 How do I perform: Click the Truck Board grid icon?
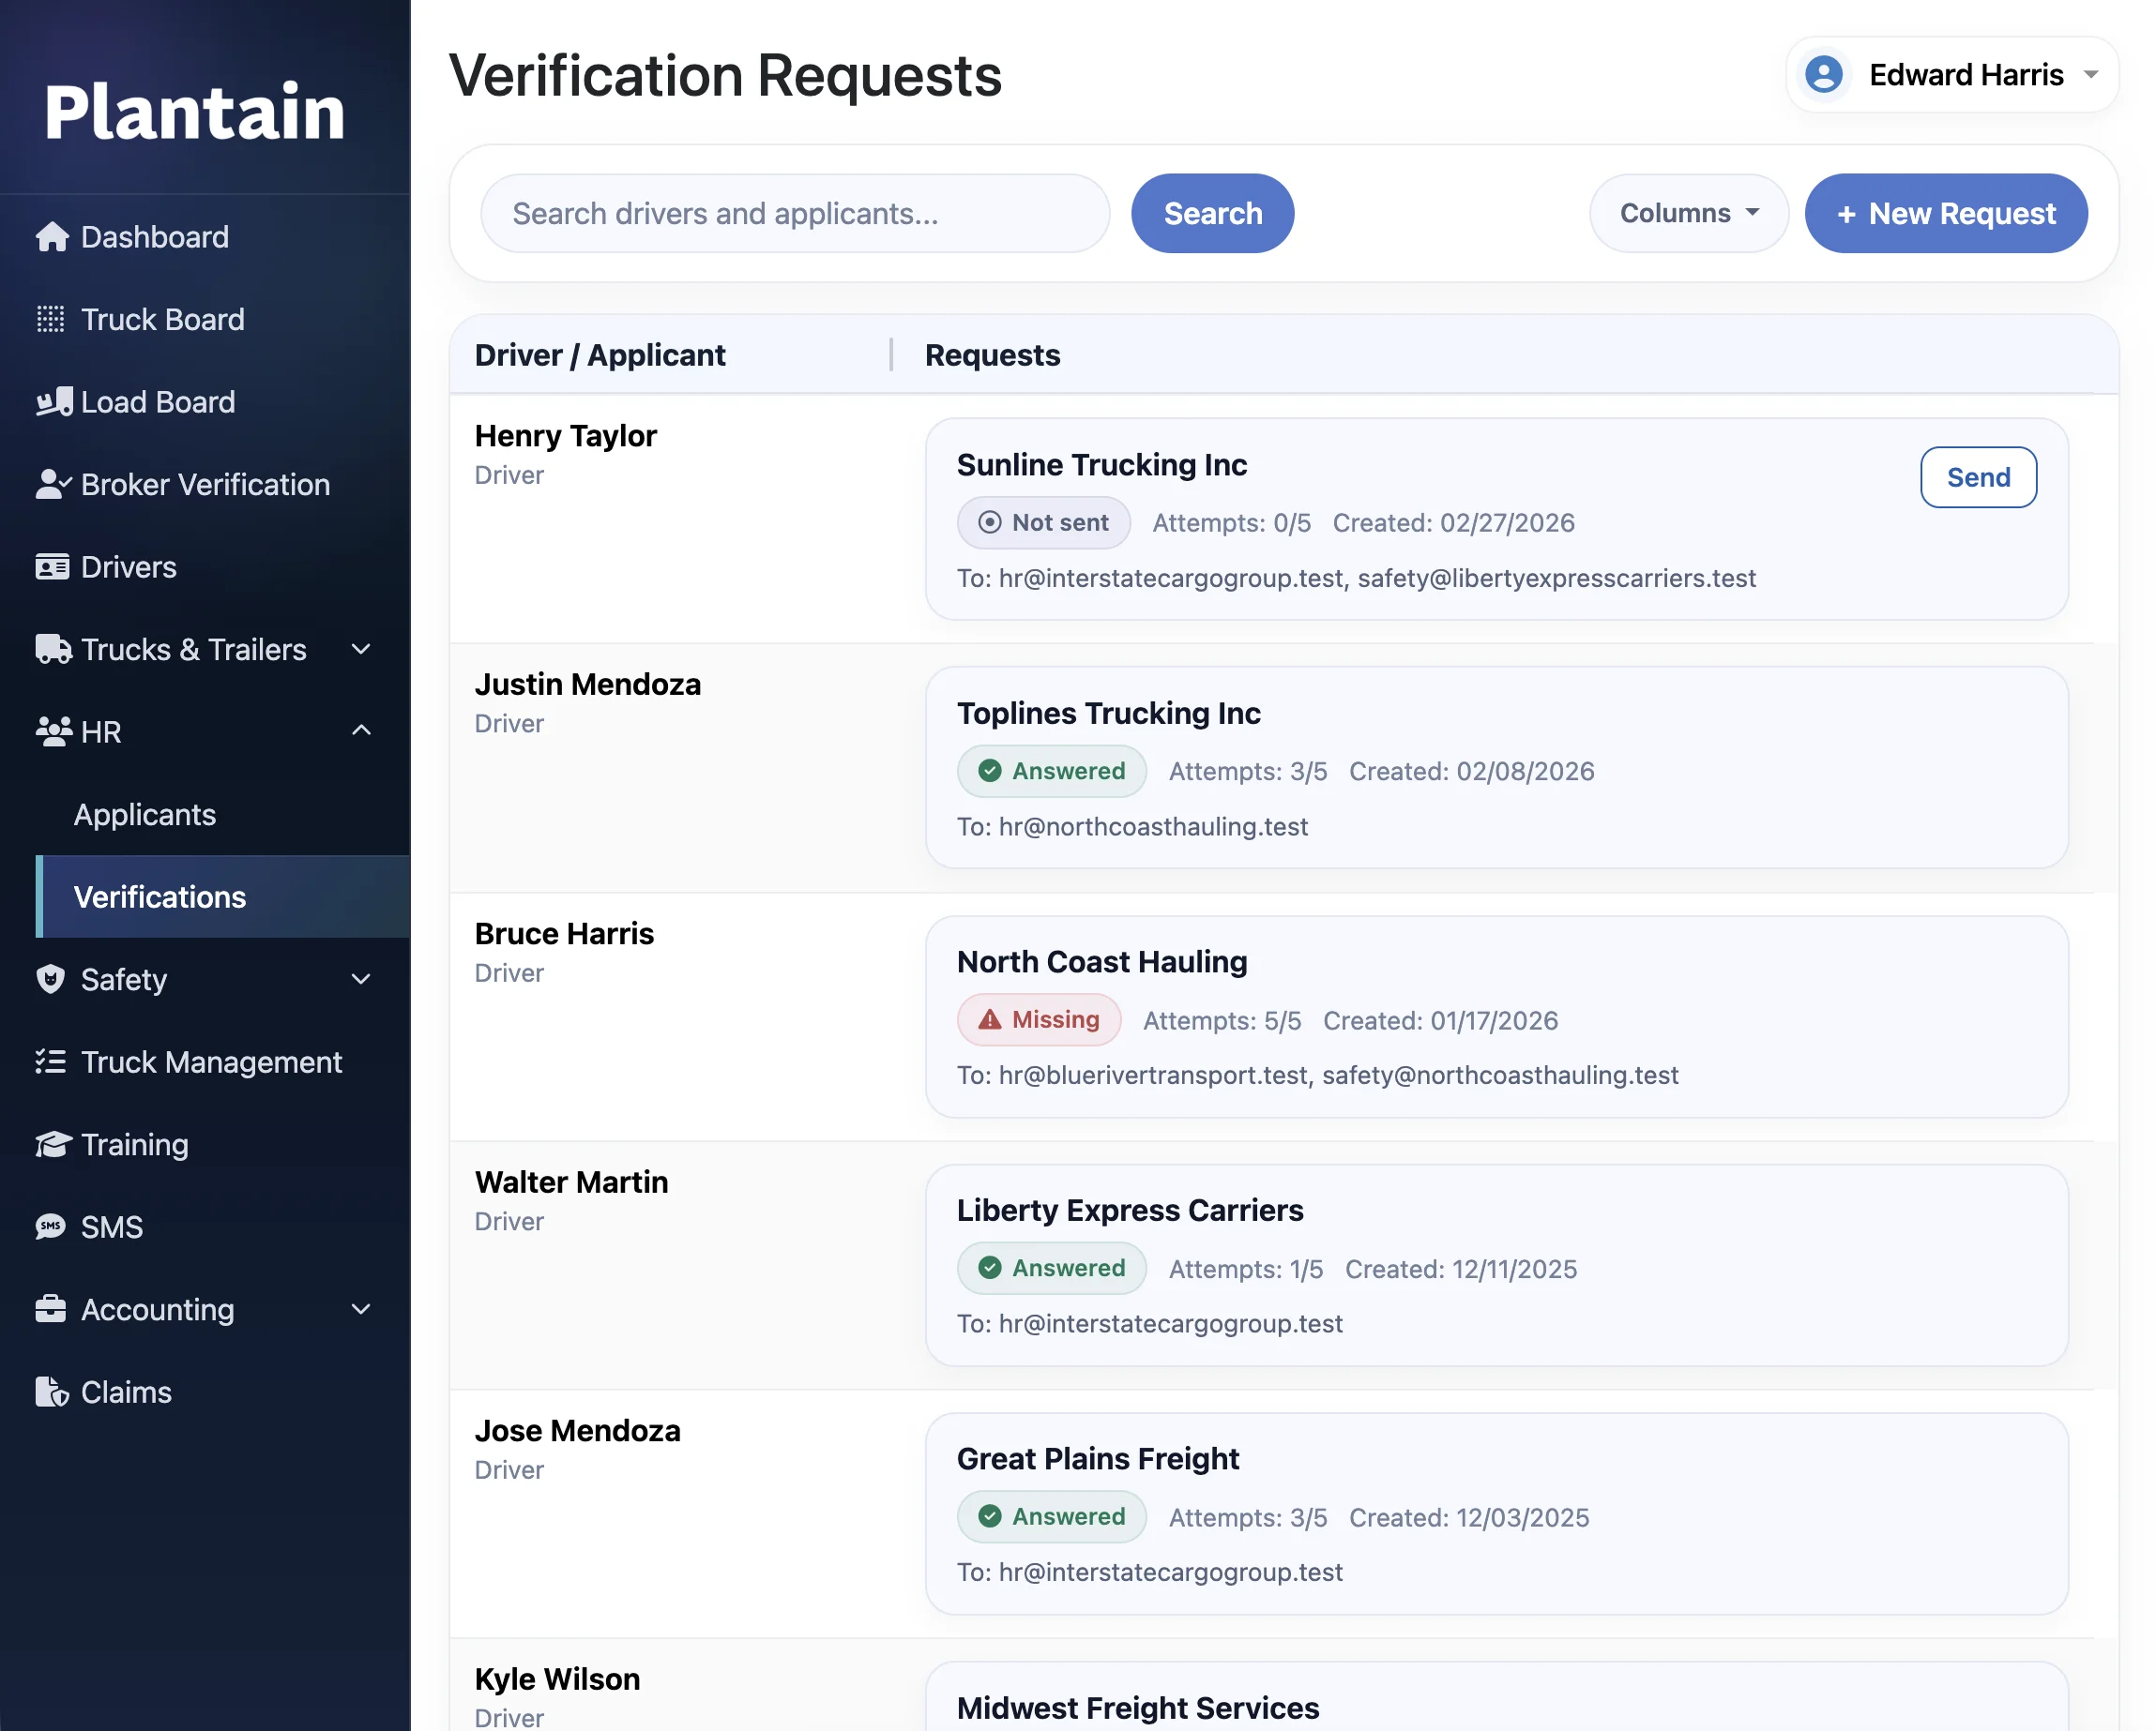coord(52,319)
